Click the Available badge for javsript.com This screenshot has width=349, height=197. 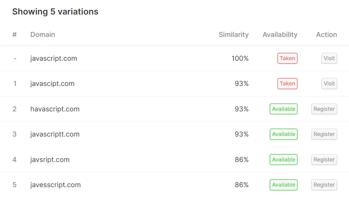tap(283, 159)
